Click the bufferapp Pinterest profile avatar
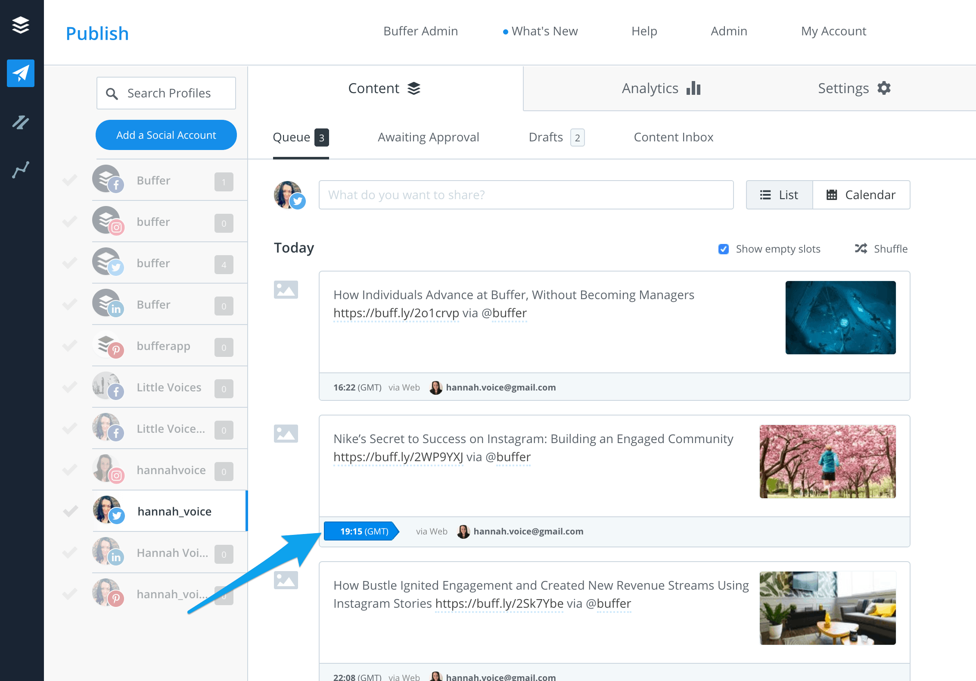Image resolution: width=976 pixels, height=681 pixels. coord(108,344)
